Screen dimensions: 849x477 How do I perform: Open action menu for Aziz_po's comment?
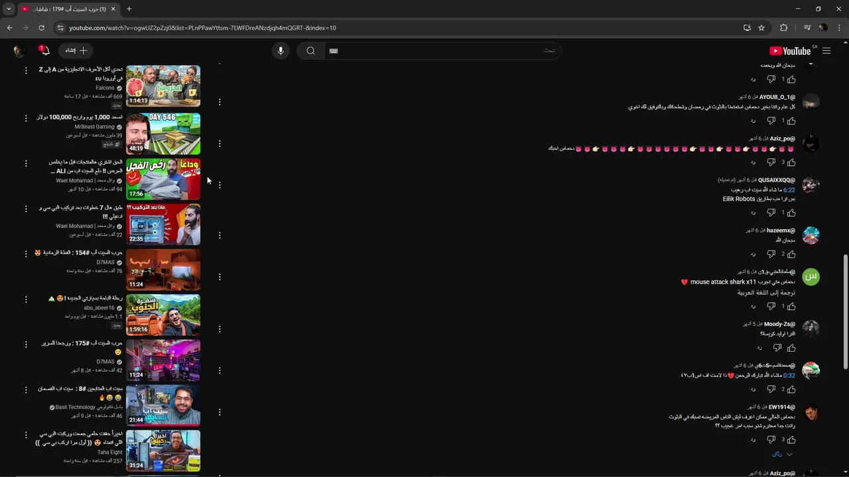(x=220, y=144)
